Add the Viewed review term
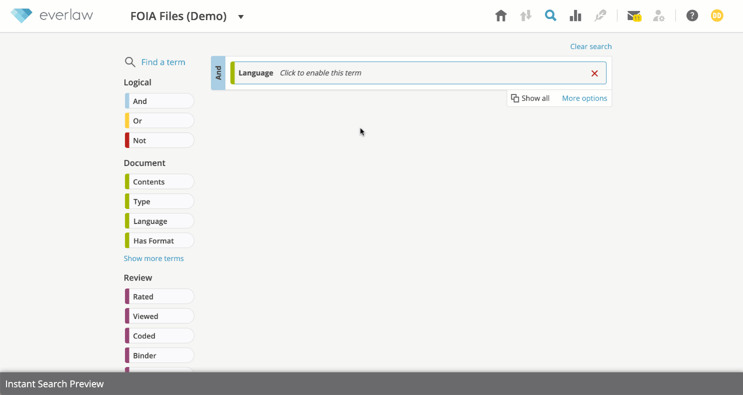The width and height of the screenshot is (743, 395). (159, 316)
